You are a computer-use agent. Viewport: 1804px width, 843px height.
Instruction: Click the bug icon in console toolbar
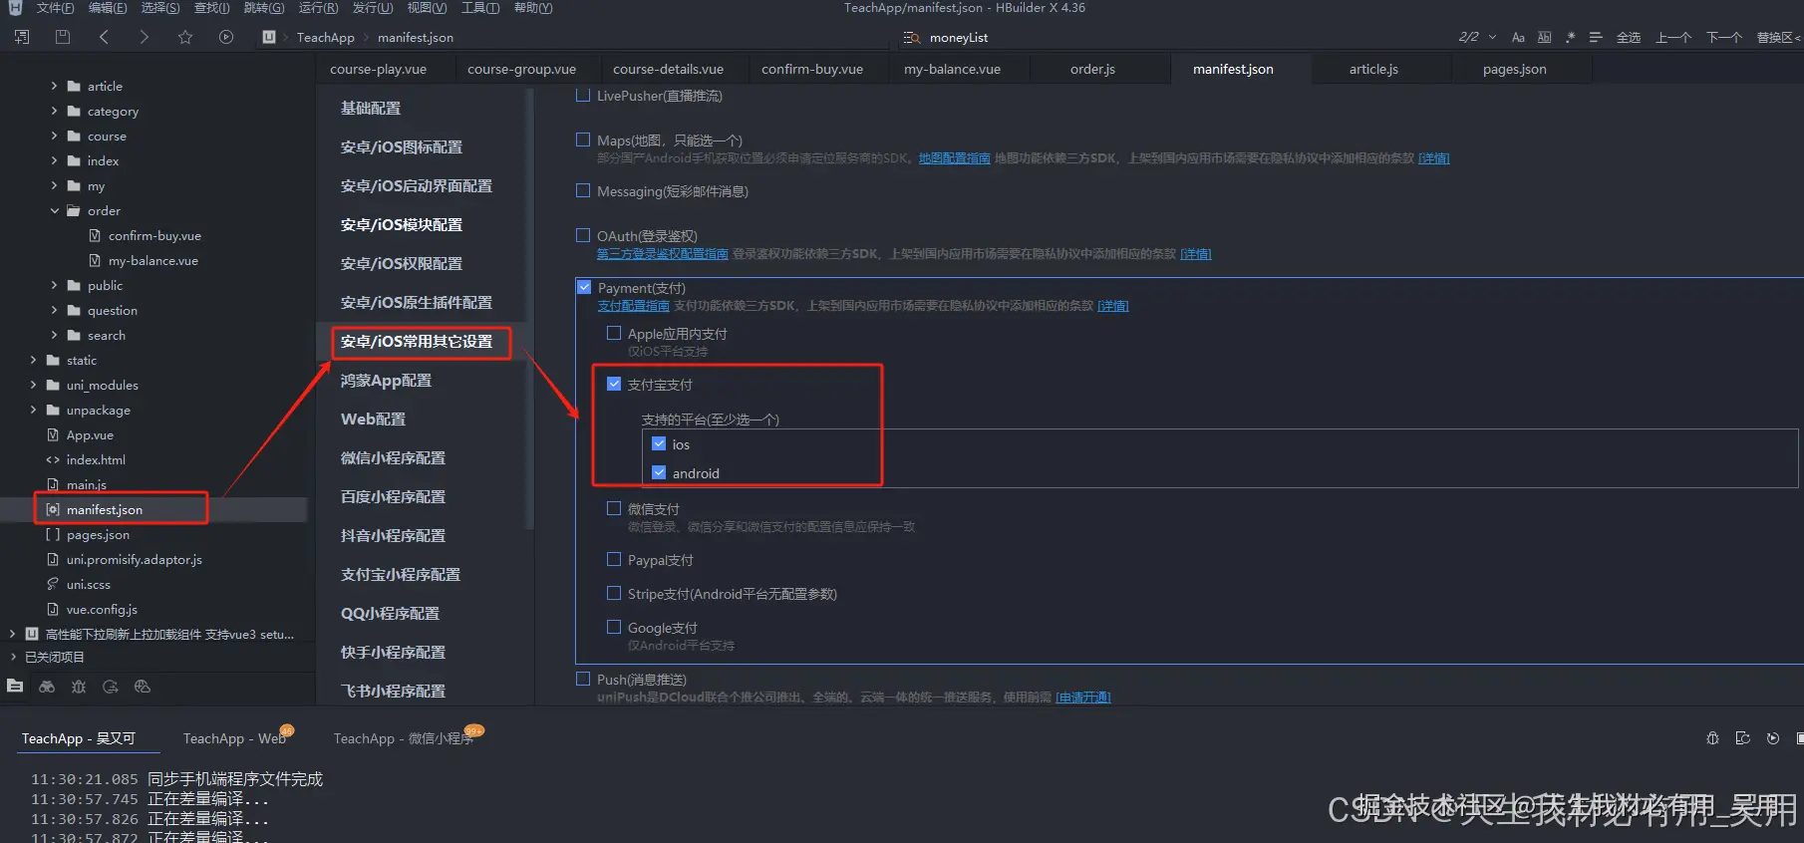[x=1712, y=738]
